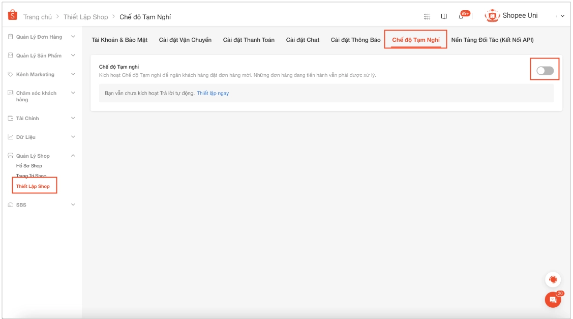Click the SBS warehouse icon
The height and width of the screenshot is (319, 573).
(x=10, y=205)
